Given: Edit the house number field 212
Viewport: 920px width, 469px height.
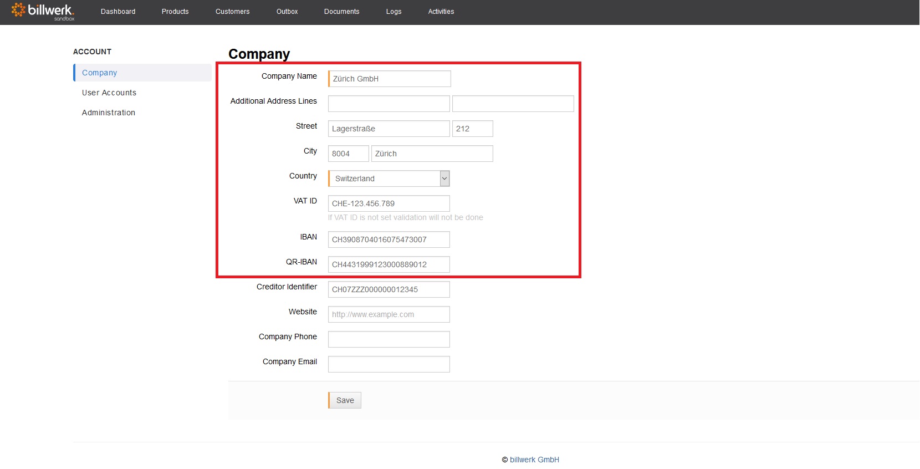Looking at the screenshot, I should coord(473,129).
